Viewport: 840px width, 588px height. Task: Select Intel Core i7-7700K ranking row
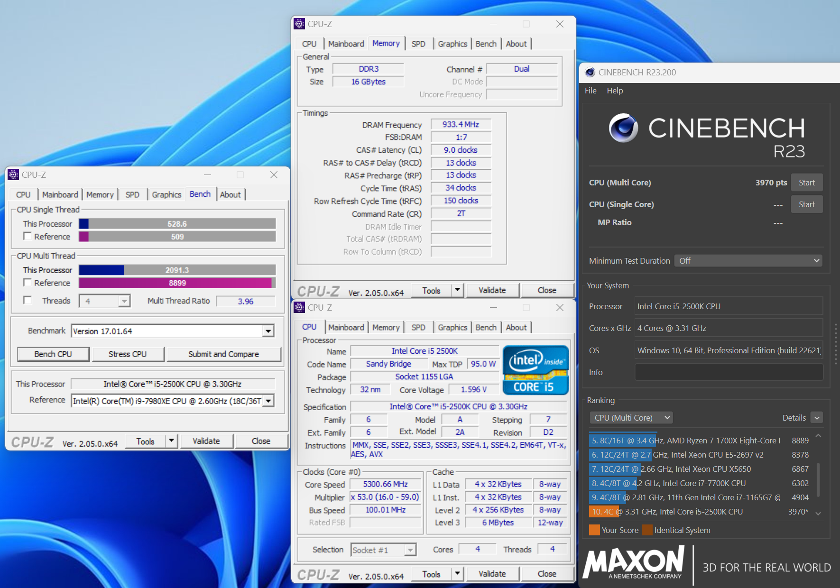pos(700,483)
